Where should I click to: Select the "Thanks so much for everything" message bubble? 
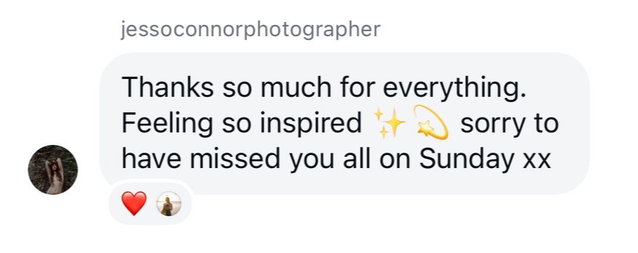click(344, 123)
